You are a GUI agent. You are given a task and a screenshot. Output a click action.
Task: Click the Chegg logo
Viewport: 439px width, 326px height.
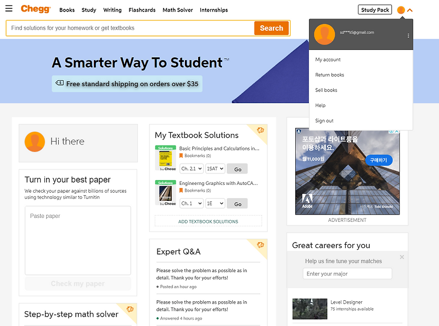point(36,9)
